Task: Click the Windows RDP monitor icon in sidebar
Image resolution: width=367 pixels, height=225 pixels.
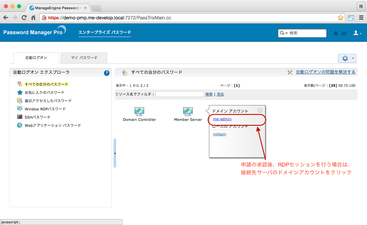Action: pos(20,108)
